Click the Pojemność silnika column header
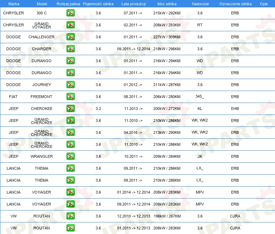 98,4
